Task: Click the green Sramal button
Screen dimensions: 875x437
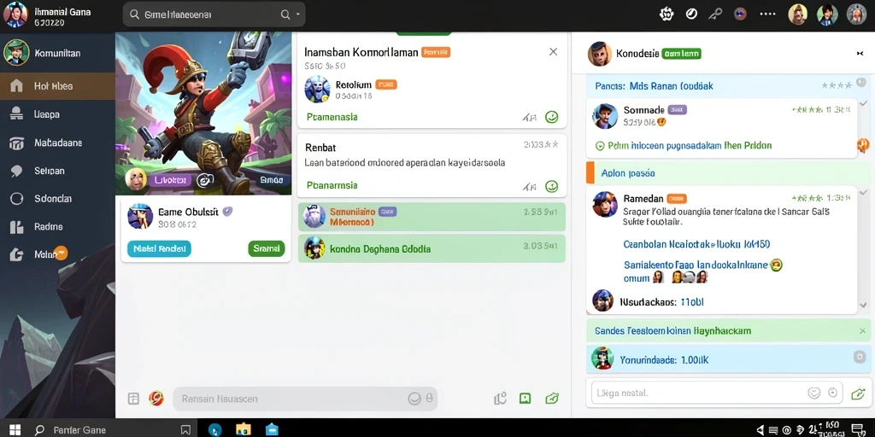Action: click(x=267, y=248)
